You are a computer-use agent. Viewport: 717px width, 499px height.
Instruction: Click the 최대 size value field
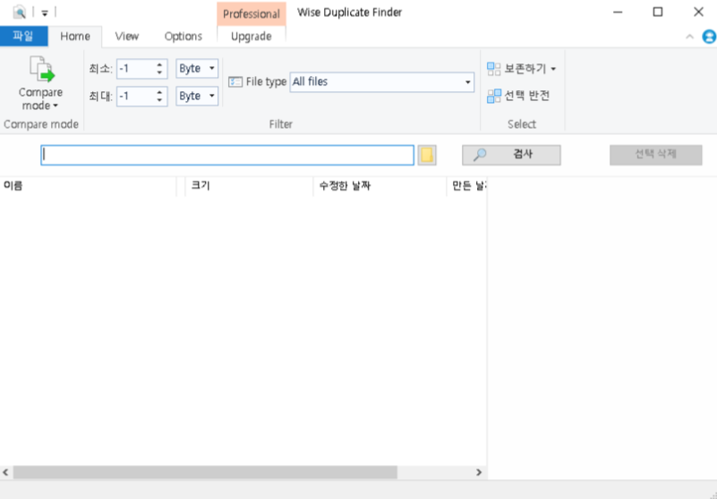[136, 97]
